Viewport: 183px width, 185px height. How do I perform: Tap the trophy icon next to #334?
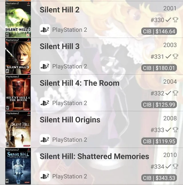click(175, 166)
